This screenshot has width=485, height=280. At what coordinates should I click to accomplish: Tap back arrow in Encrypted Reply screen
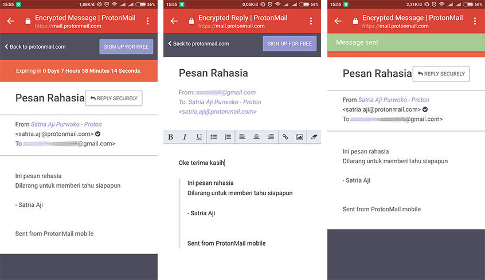[x=174, y=21]
